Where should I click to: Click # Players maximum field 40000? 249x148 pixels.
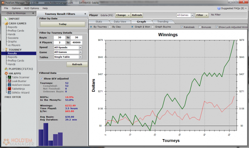(x=76, y=43)
